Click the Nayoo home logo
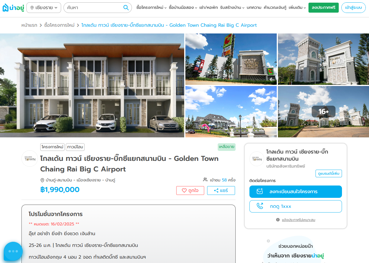 coord(13,8)
